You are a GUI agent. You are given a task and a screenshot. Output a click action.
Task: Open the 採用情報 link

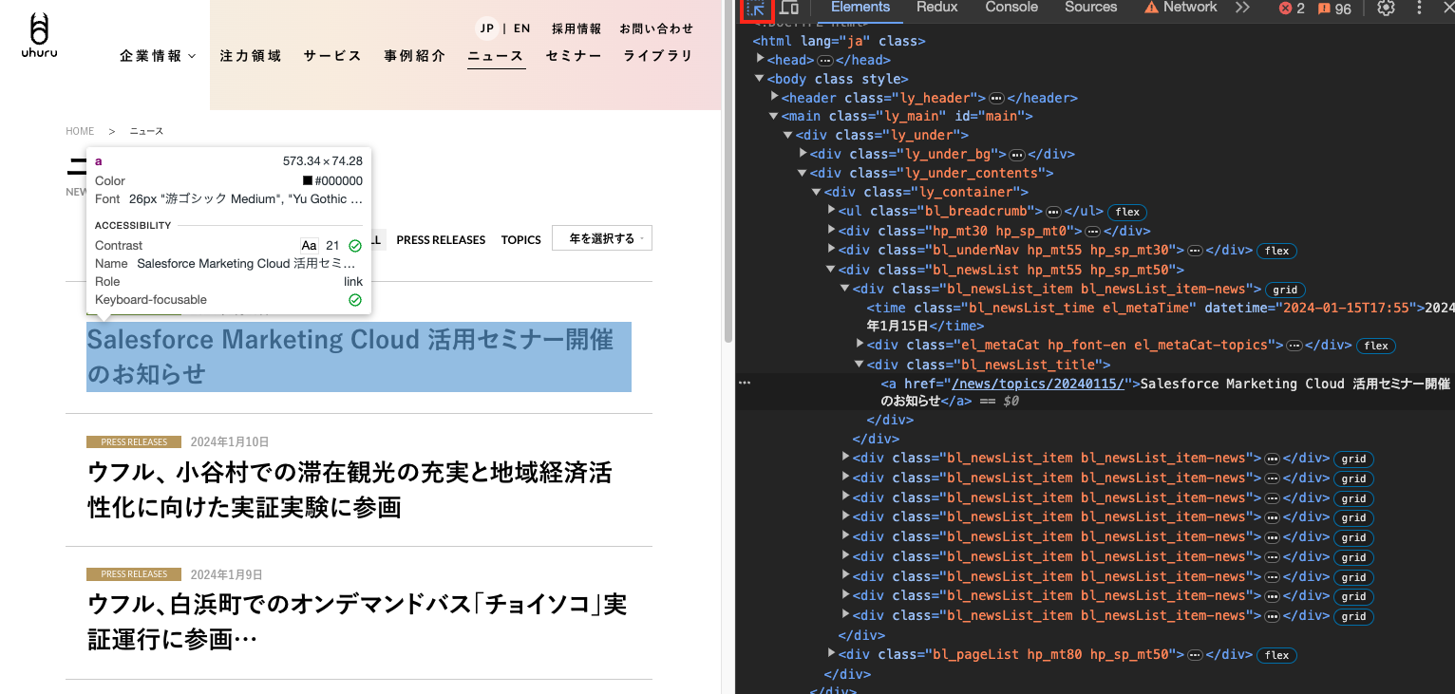576,28
